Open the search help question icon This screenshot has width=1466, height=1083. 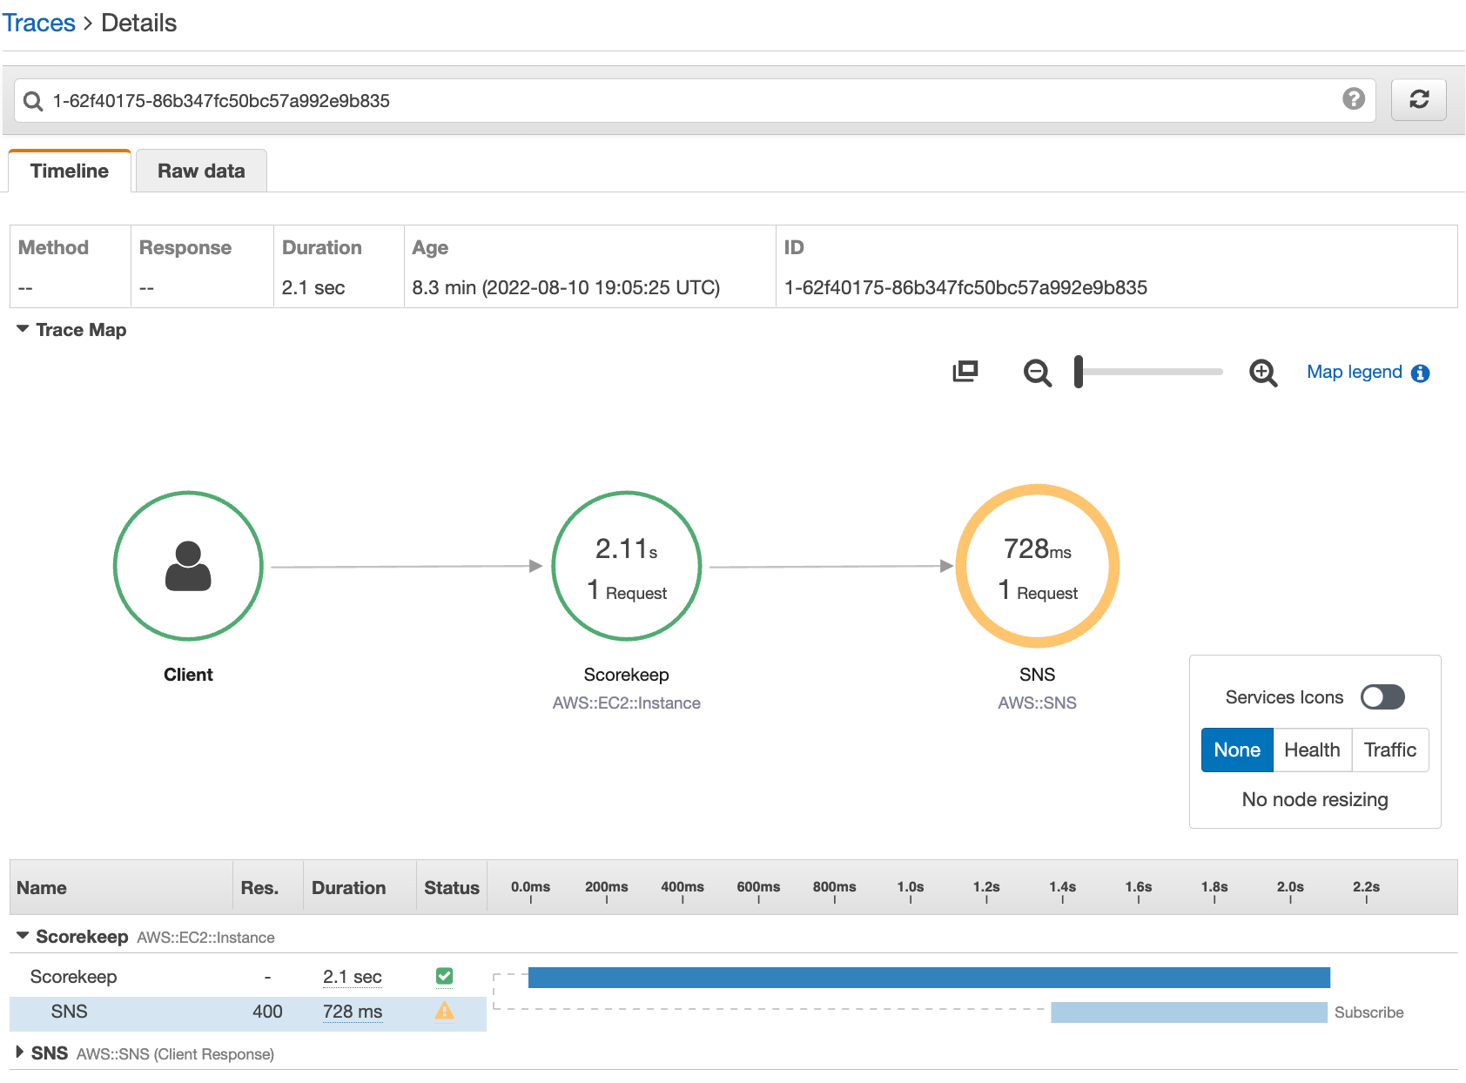coord(1353,99)
